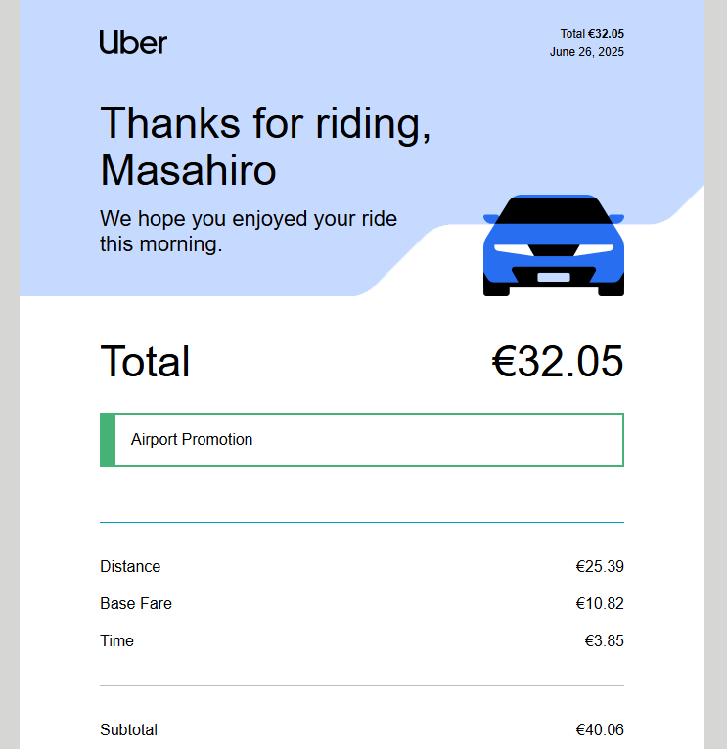The width and height of the screenshot is (727, 749).
Task: Click the €3.85 time amount
Action: click(x=604, y=641)
